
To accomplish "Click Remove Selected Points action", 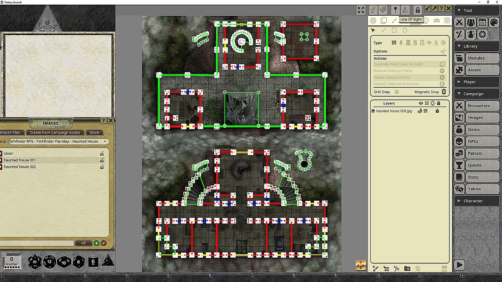I will [409, 71].
